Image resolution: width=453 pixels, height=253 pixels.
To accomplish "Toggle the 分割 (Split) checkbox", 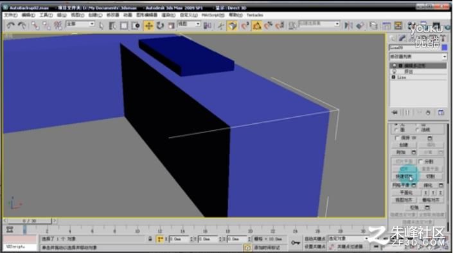I will click(x=421, y=161).
